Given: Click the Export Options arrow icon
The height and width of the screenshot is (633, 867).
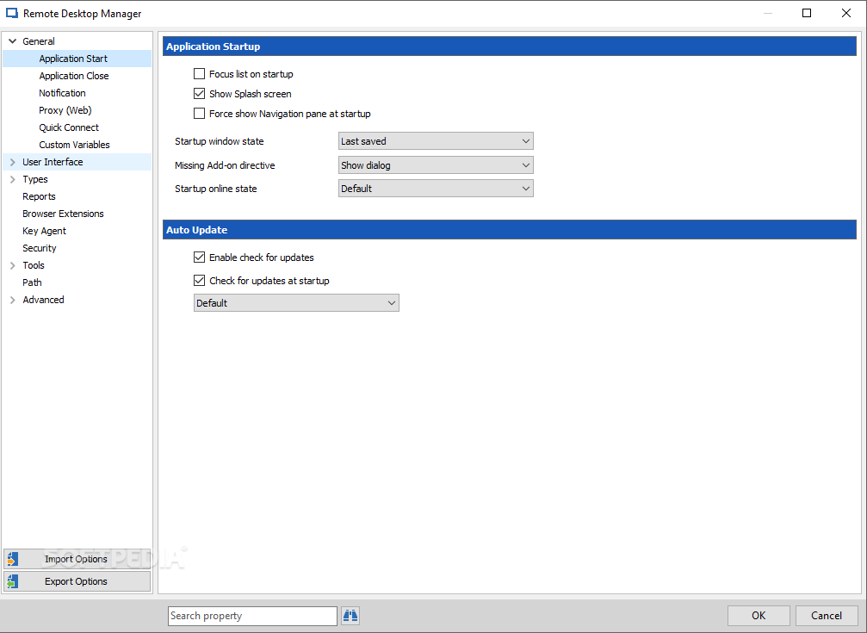Looking at the screenshot, I should click(13, 581).
